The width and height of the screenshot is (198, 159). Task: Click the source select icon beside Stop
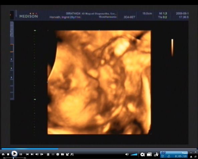coord(3,154)
